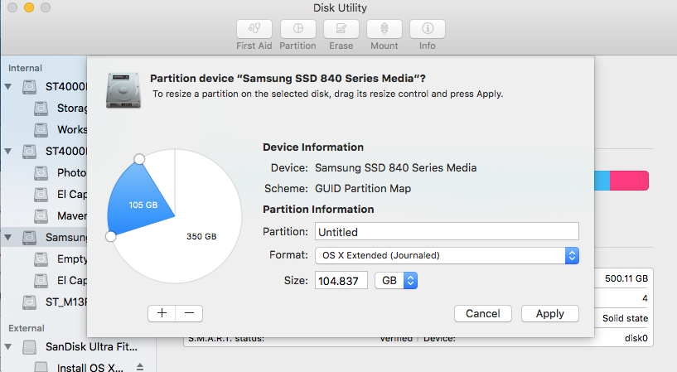
Task: Click the Erase toolbar icon
Action: pos(341,30)
